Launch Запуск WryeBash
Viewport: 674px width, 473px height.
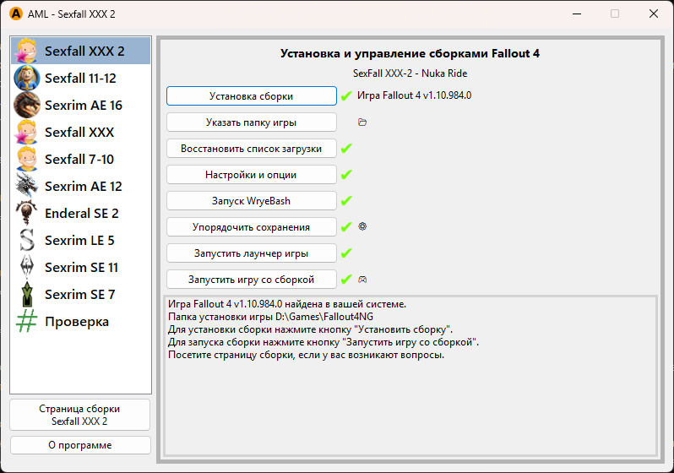pyautogui.click(x=251, y=201)
